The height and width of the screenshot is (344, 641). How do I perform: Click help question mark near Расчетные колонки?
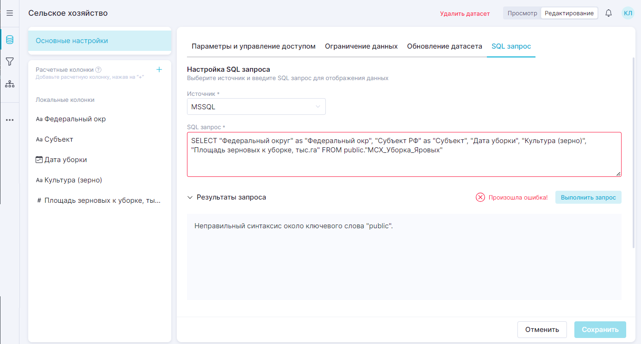tap(98, 70)
